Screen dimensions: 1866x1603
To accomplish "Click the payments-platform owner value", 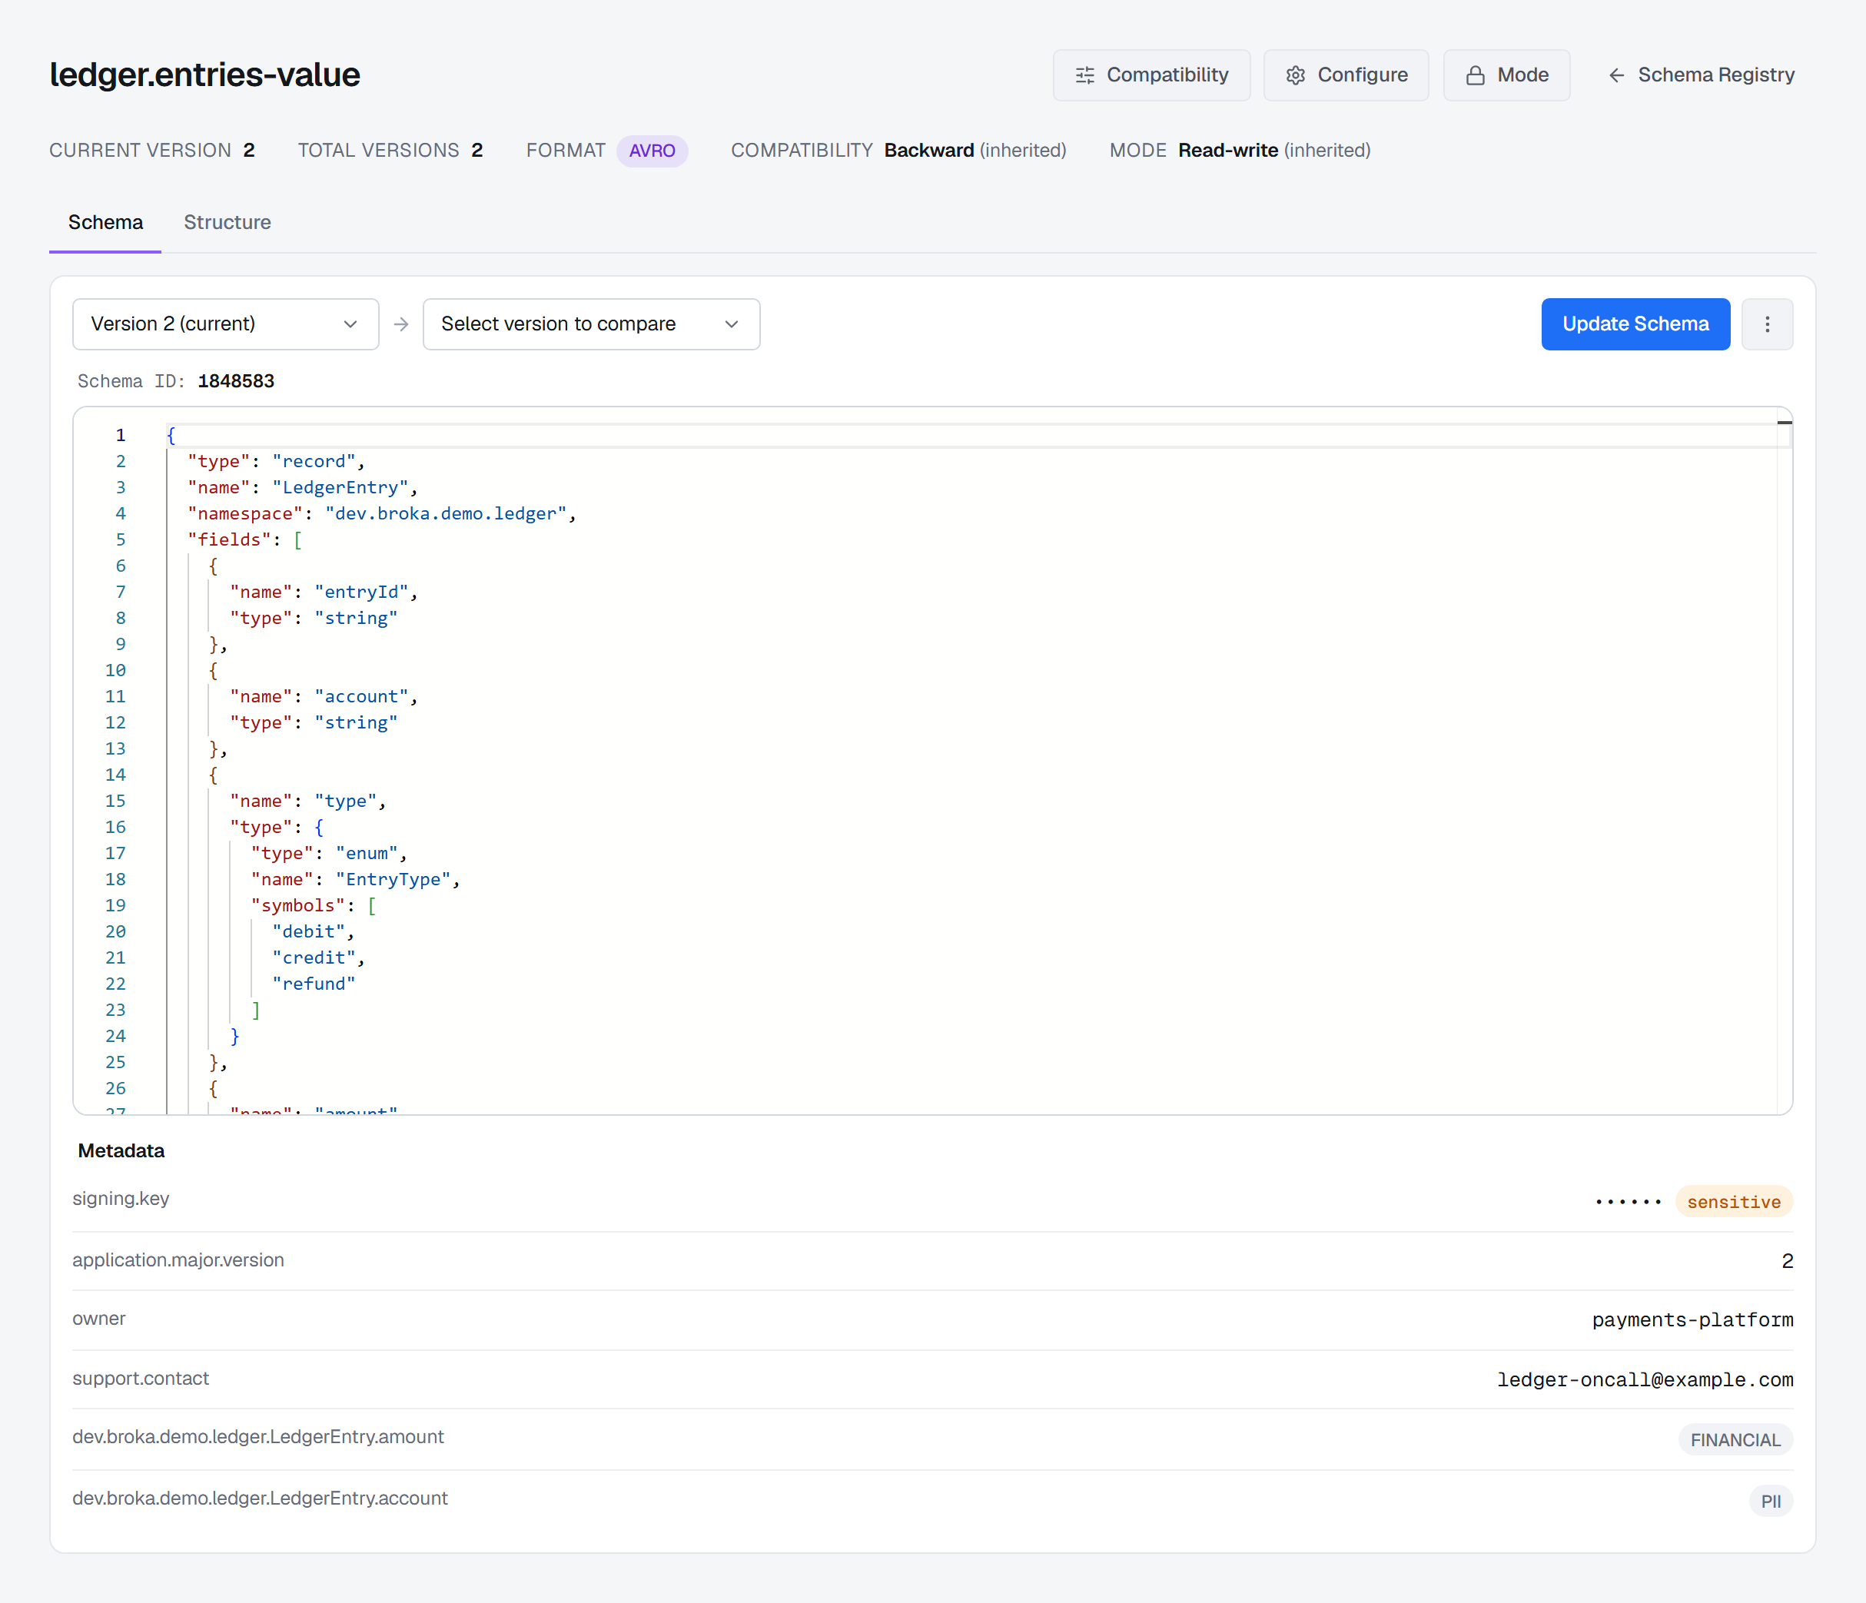I will click(x=1692, y=1319).
